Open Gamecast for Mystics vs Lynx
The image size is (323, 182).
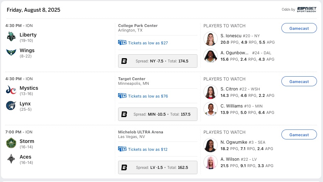[x=299, y=81]
